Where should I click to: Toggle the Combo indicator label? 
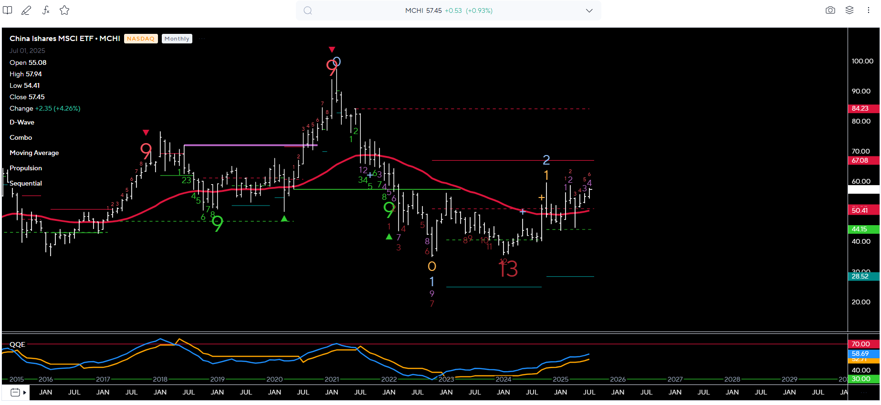[x=21, y=137]
